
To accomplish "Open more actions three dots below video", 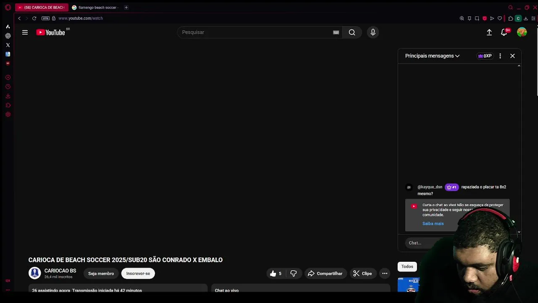I will coord(385,274).
